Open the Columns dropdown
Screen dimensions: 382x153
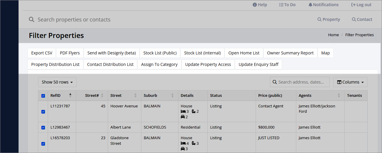pyautogui.click(x=350, y=82)
